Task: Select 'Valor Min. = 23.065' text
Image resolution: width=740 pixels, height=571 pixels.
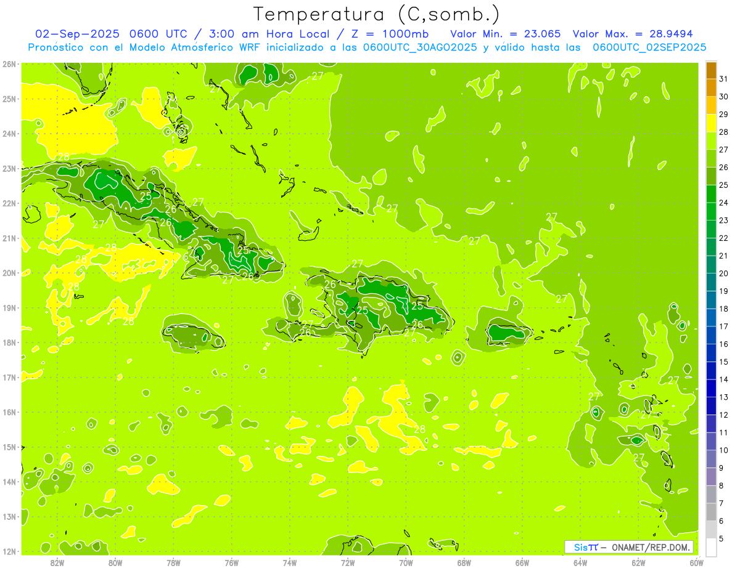Action: [x=505, y=34]
